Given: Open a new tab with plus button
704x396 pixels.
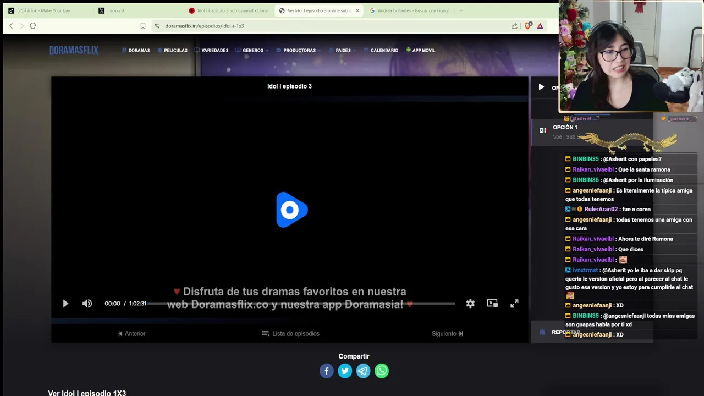Looking at the screenshot, I should pyautogui.click(x=461, y=10).
